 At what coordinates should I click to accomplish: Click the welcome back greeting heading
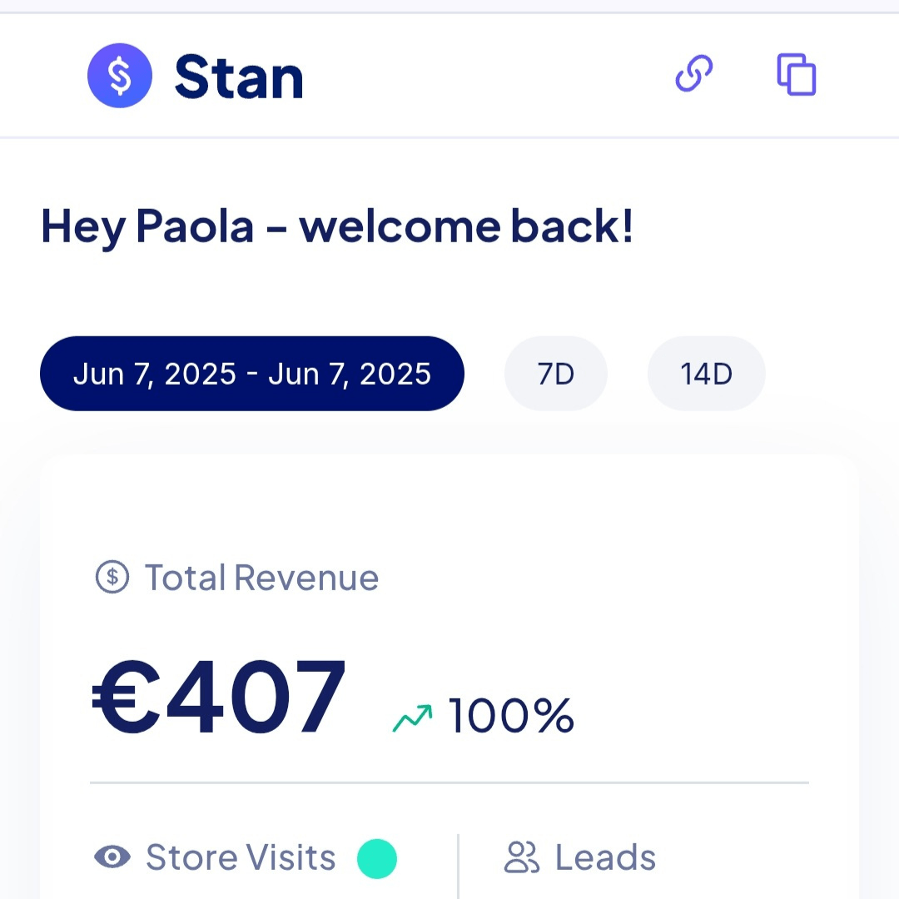pos(337,226)
